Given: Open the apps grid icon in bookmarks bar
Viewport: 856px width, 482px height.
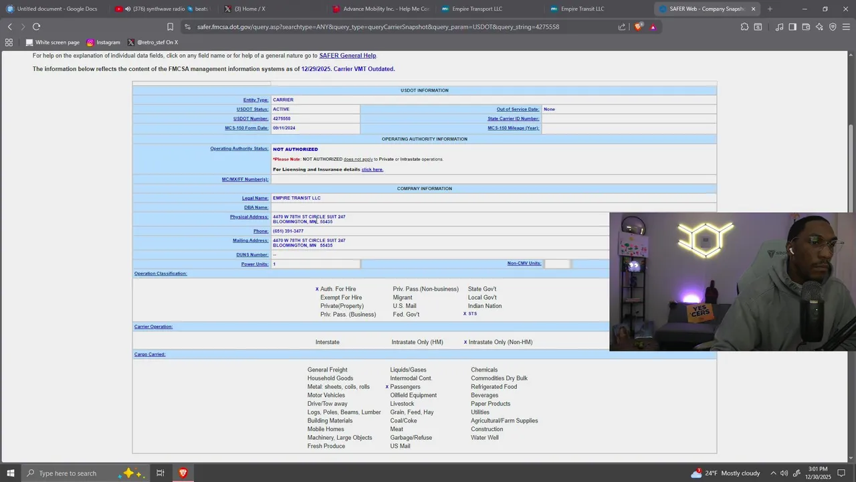Looking at the screenshot, I should pyautogui.click(x=9, y=42).
